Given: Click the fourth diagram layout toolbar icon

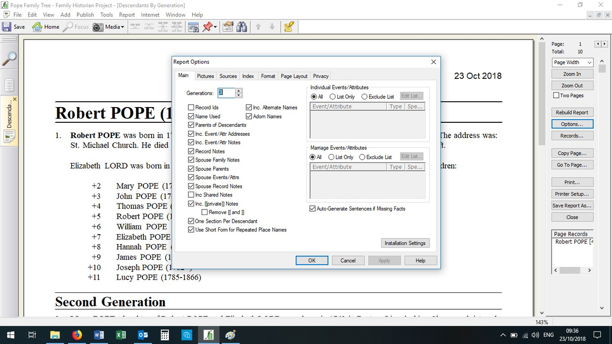Looking at the screenshot, I should coord(177,27).
